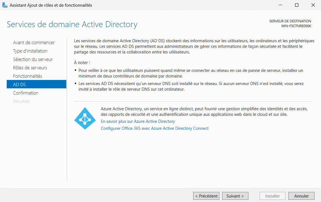The image size is (321, 202).
Task: Select the Sélection du serveur step
Action: 33,59
